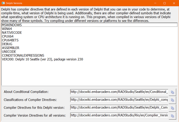The width and height of the screenshot is (179, 122).
Task: Select NATIVECODE in the symbols list
Action: click(89, 33)
